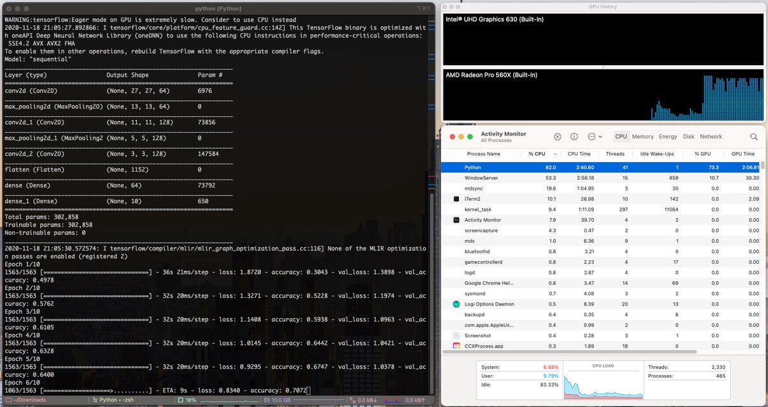Click the branch icon before Python -zsh
This screenshot has height=407, width=768.
coord(95,400)
